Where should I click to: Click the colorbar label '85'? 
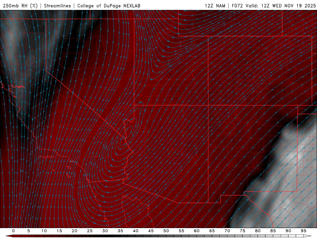pyautogui.click(x=273, y=231)
